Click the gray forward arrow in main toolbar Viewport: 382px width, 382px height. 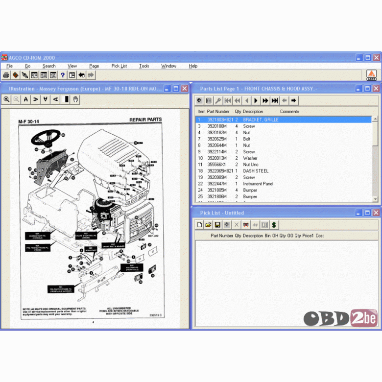91,75
